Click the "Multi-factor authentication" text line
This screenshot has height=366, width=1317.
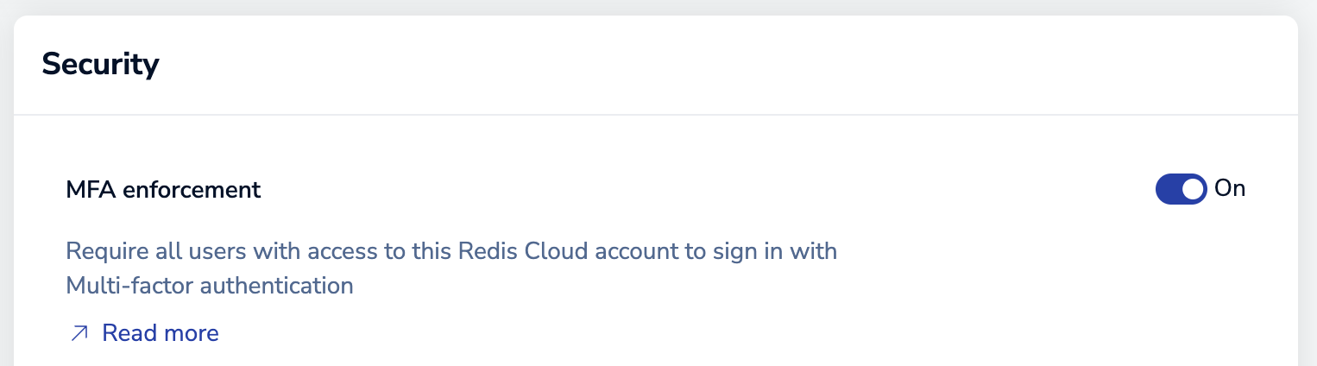pyautogui.click(x=210, y=285)
